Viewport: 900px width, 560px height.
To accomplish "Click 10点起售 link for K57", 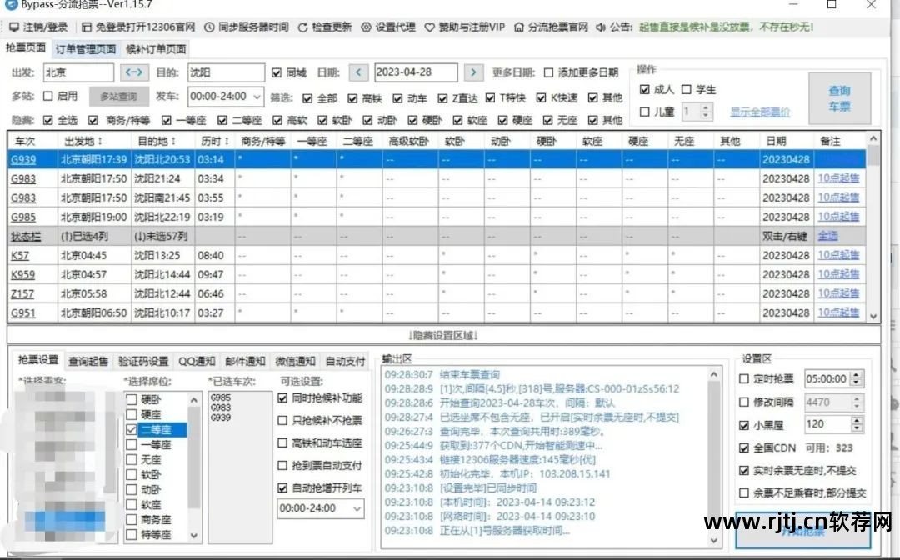I will coord(838,255).
